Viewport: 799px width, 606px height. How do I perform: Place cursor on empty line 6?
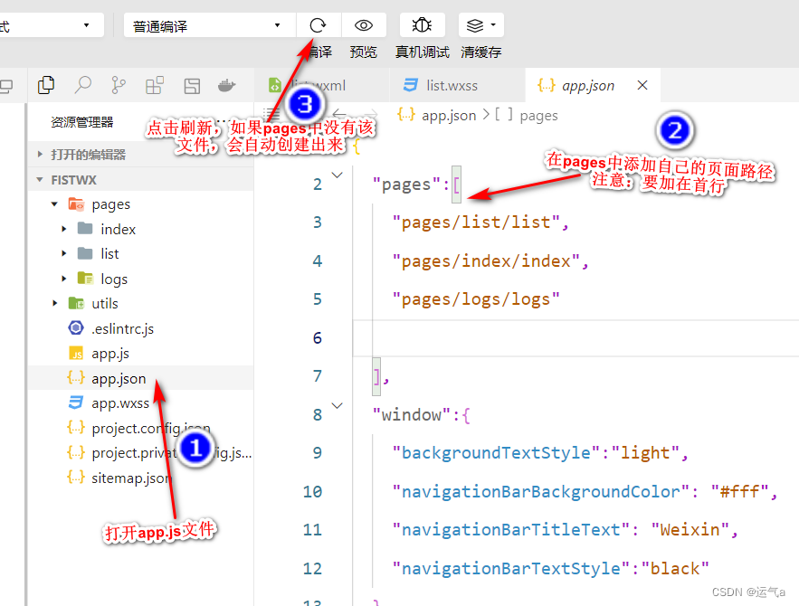pyautogui.click(x=575, y=338)
